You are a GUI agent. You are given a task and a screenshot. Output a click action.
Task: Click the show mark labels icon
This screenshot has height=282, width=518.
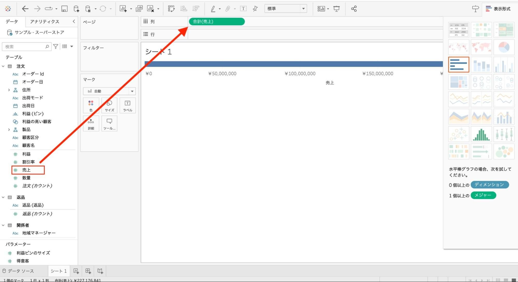pyautogui.click(x=243, y=9)
